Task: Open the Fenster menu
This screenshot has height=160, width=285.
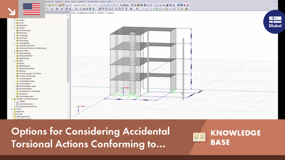Action: 103,1
